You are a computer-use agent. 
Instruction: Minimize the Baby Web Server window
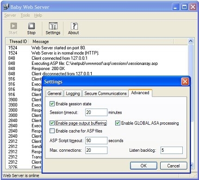(175, 7)
